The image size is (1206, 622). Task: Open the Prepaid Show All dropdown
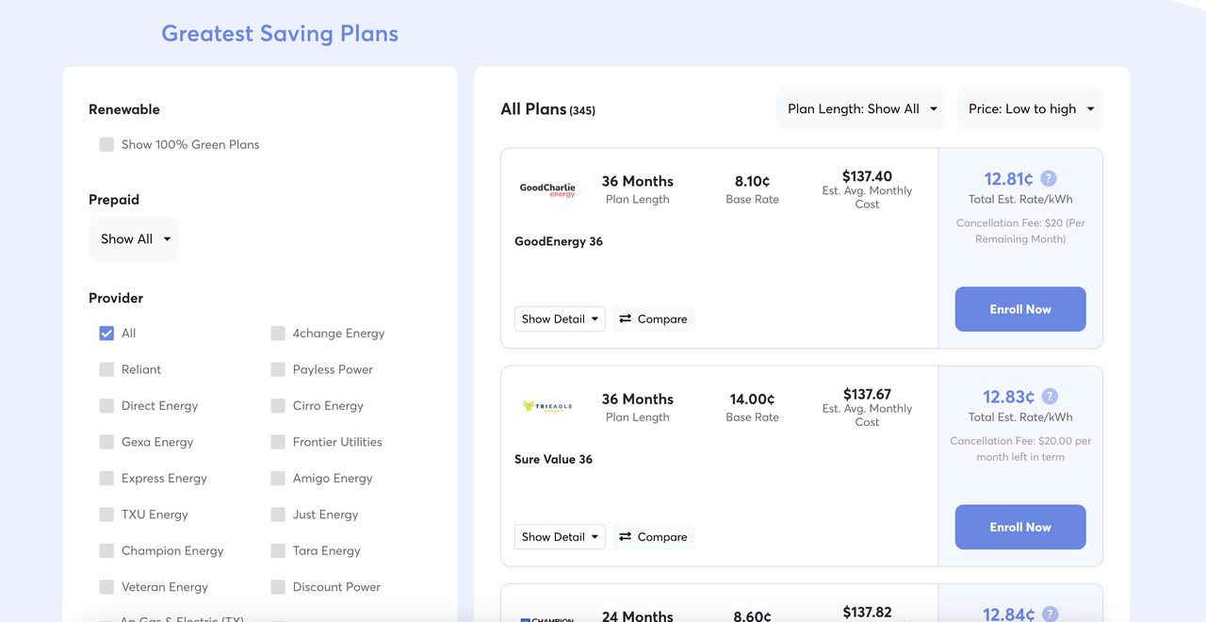[x=134, y=239]
